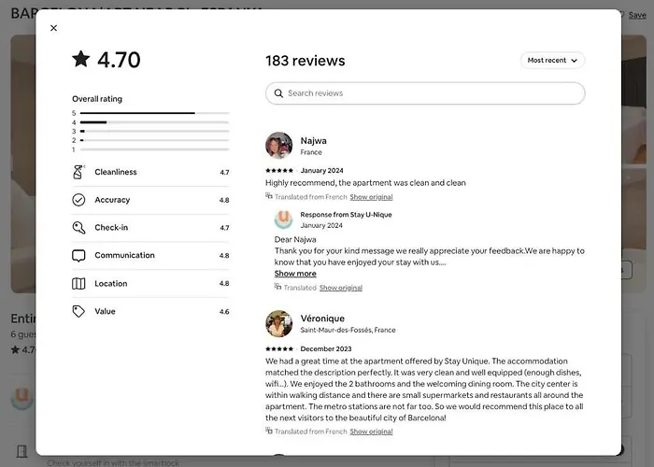Image resolution: width=654 pixels, height=467 pixels.
Task: Click the Location 4.8 score
Action: [224, 284]
